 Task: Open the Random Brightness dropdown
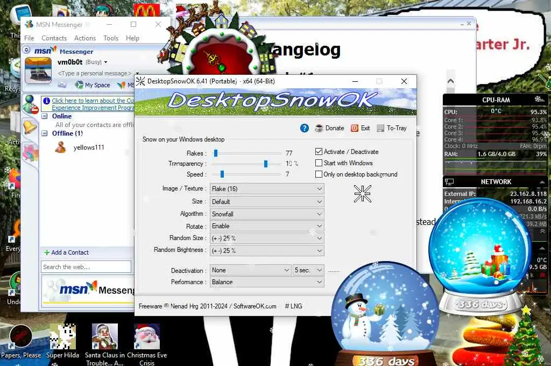click(x=267, y=251)
